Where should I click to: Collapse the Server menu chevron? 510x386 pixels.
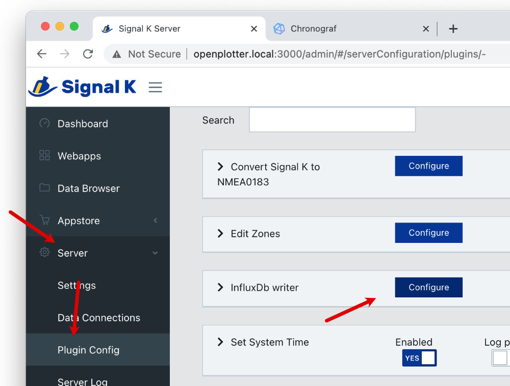[155, 253]
